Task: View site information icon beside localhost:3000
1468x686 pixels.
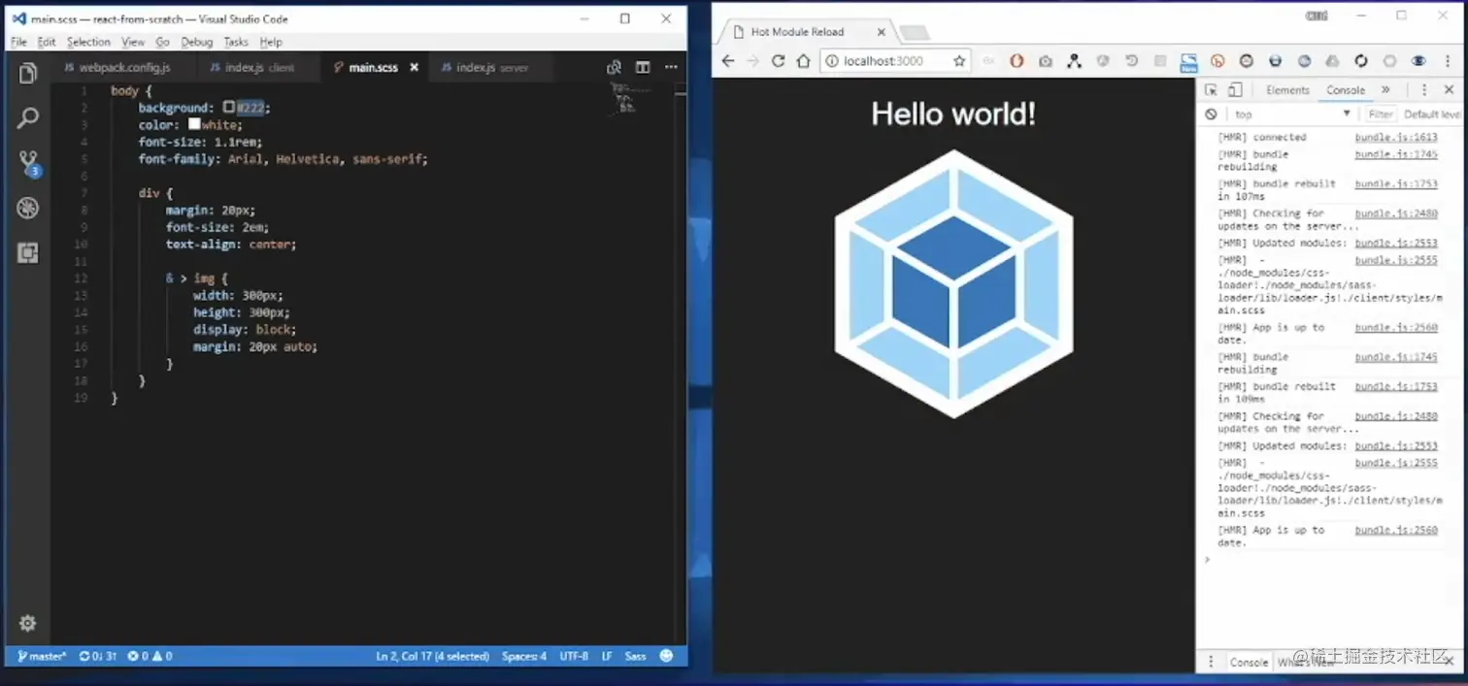Action: [832, 61]
